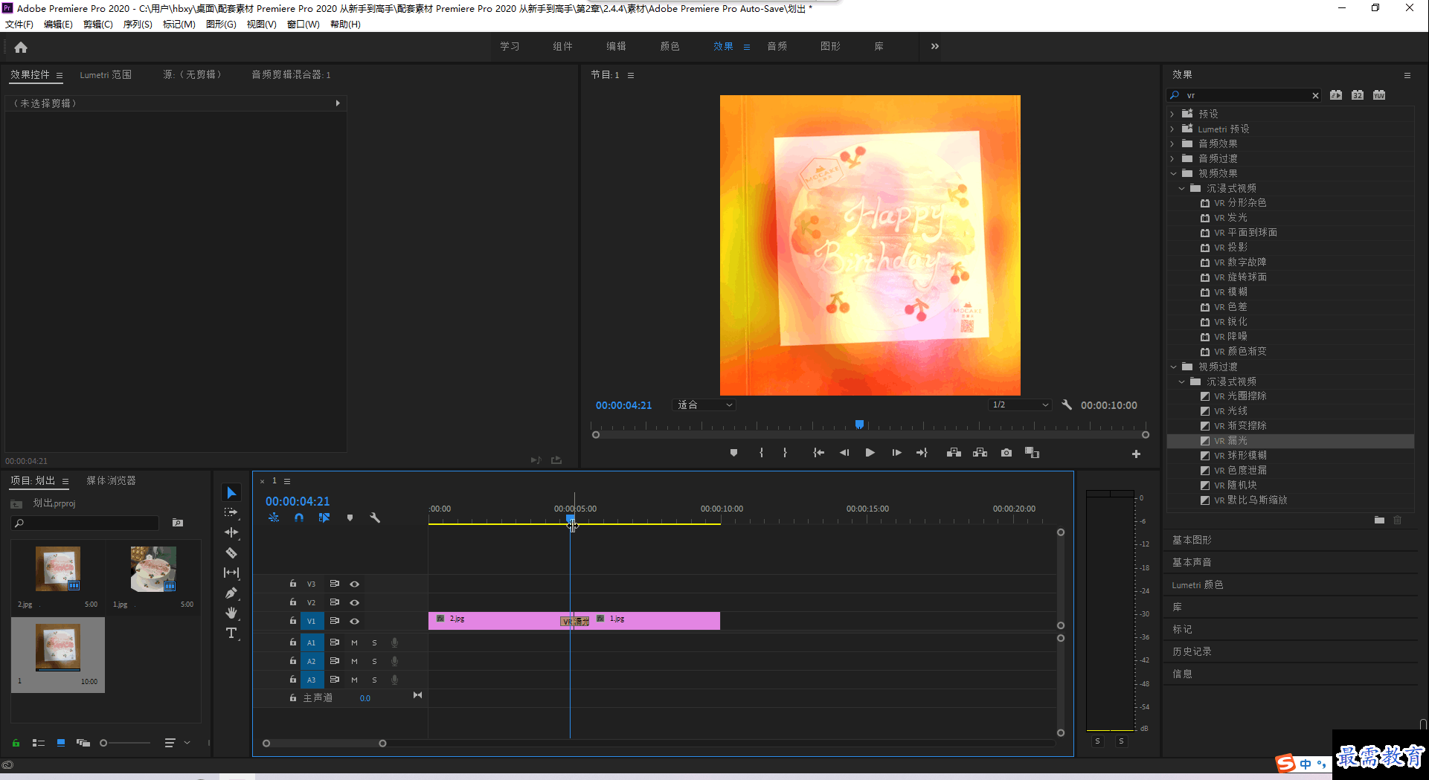The height and width of the screenshot is (780, 1429).
Task: Show more workspaces with double chevron
Action: tap(935, 46)
